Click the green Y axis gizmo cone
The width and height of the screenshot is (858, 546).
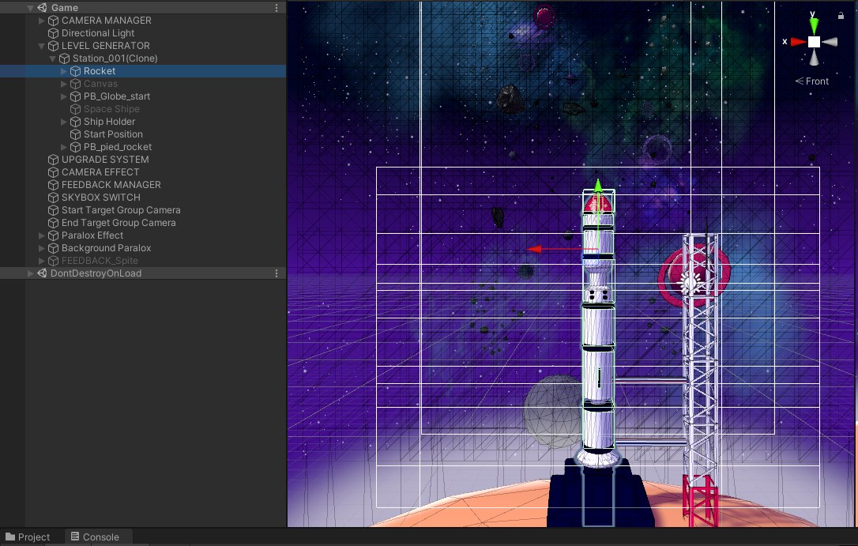click(x=815, y=26)
